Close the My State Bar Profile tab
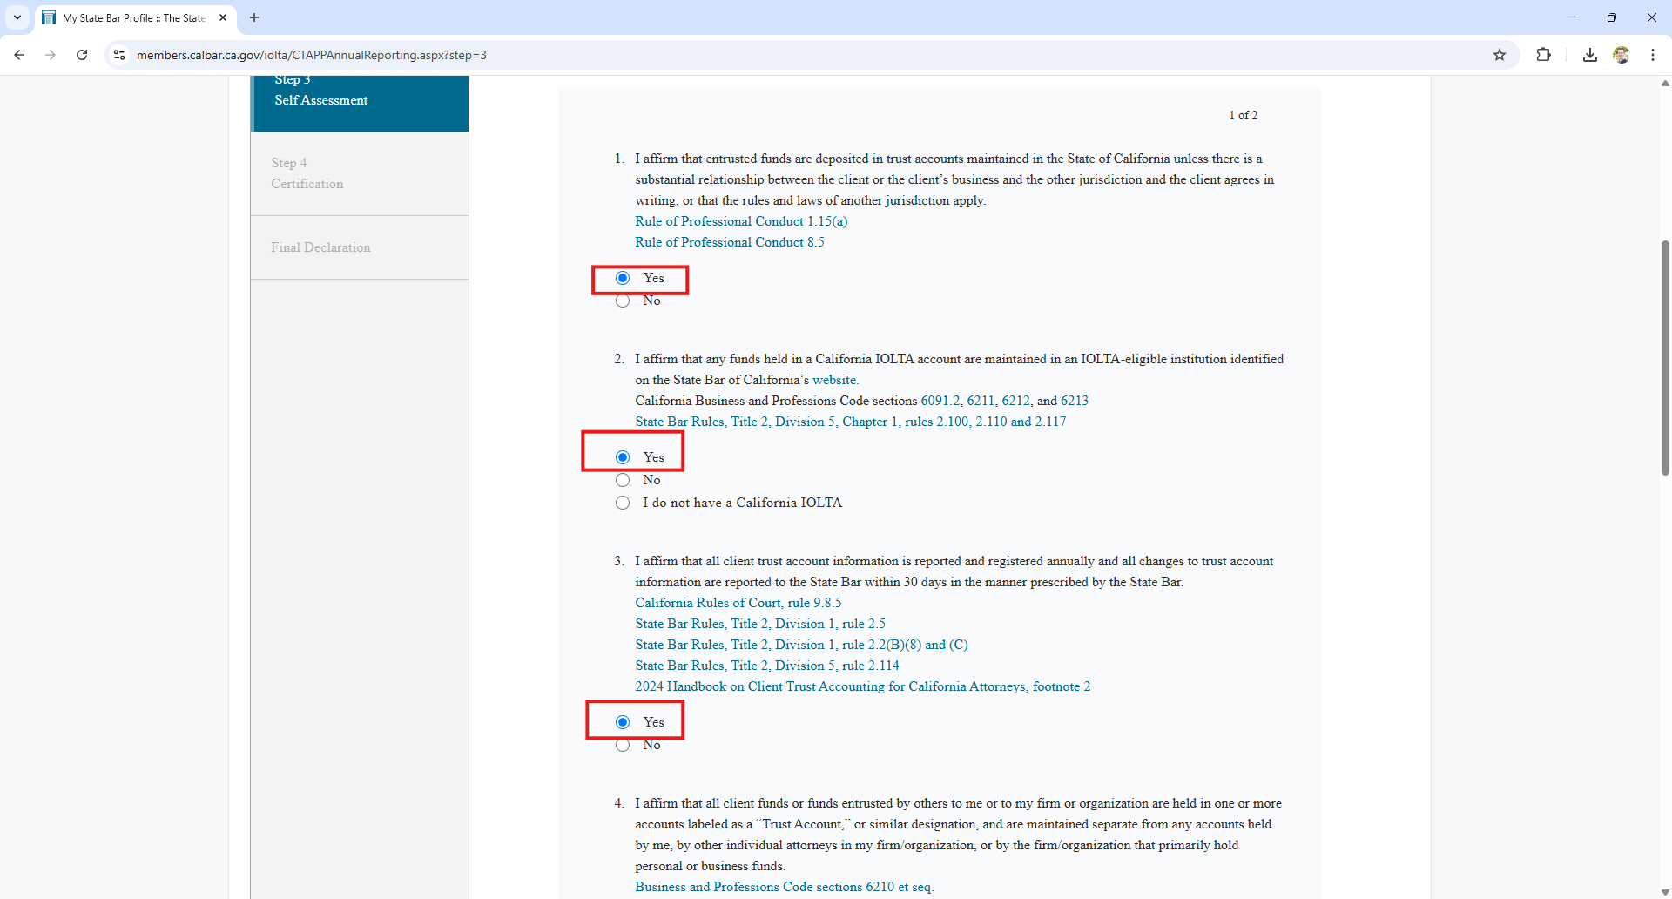Viewport: 1672px width, 899px height. [223, 17]
